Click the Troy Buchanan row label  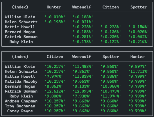click(x=20, y=106)
